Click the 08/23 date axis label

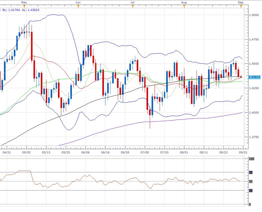point(223,152)
